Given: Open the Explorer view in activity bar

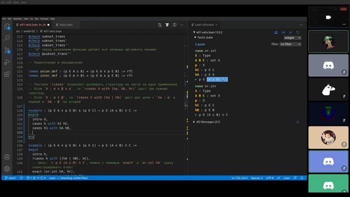Looking at the screenshot, I should coord(7,27).
